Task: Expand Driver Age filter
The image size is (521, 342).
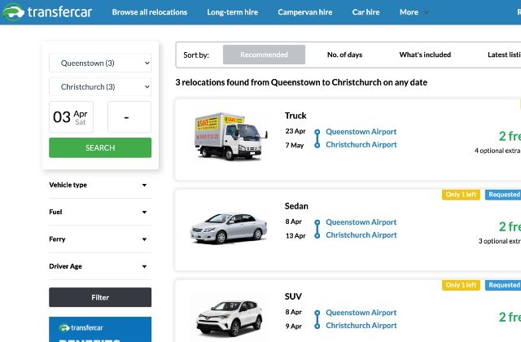Action: pyautogui.click(x=100, y=266)
